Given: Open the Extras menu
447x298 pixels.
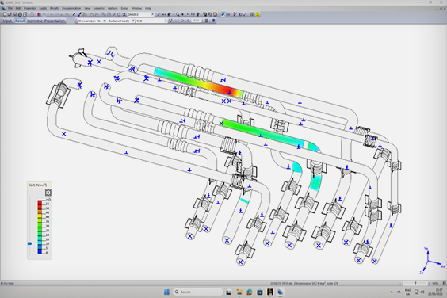Looking at the screenshot, I should coord(124,8).
